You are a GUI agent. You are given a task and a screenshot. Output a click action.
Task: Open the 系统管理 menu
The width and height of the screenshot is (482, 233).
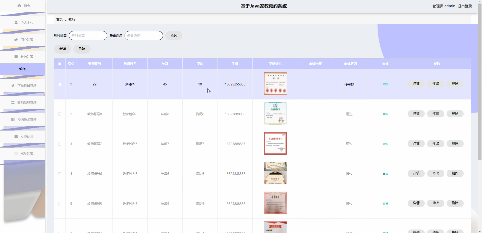[x=23, y=154]
